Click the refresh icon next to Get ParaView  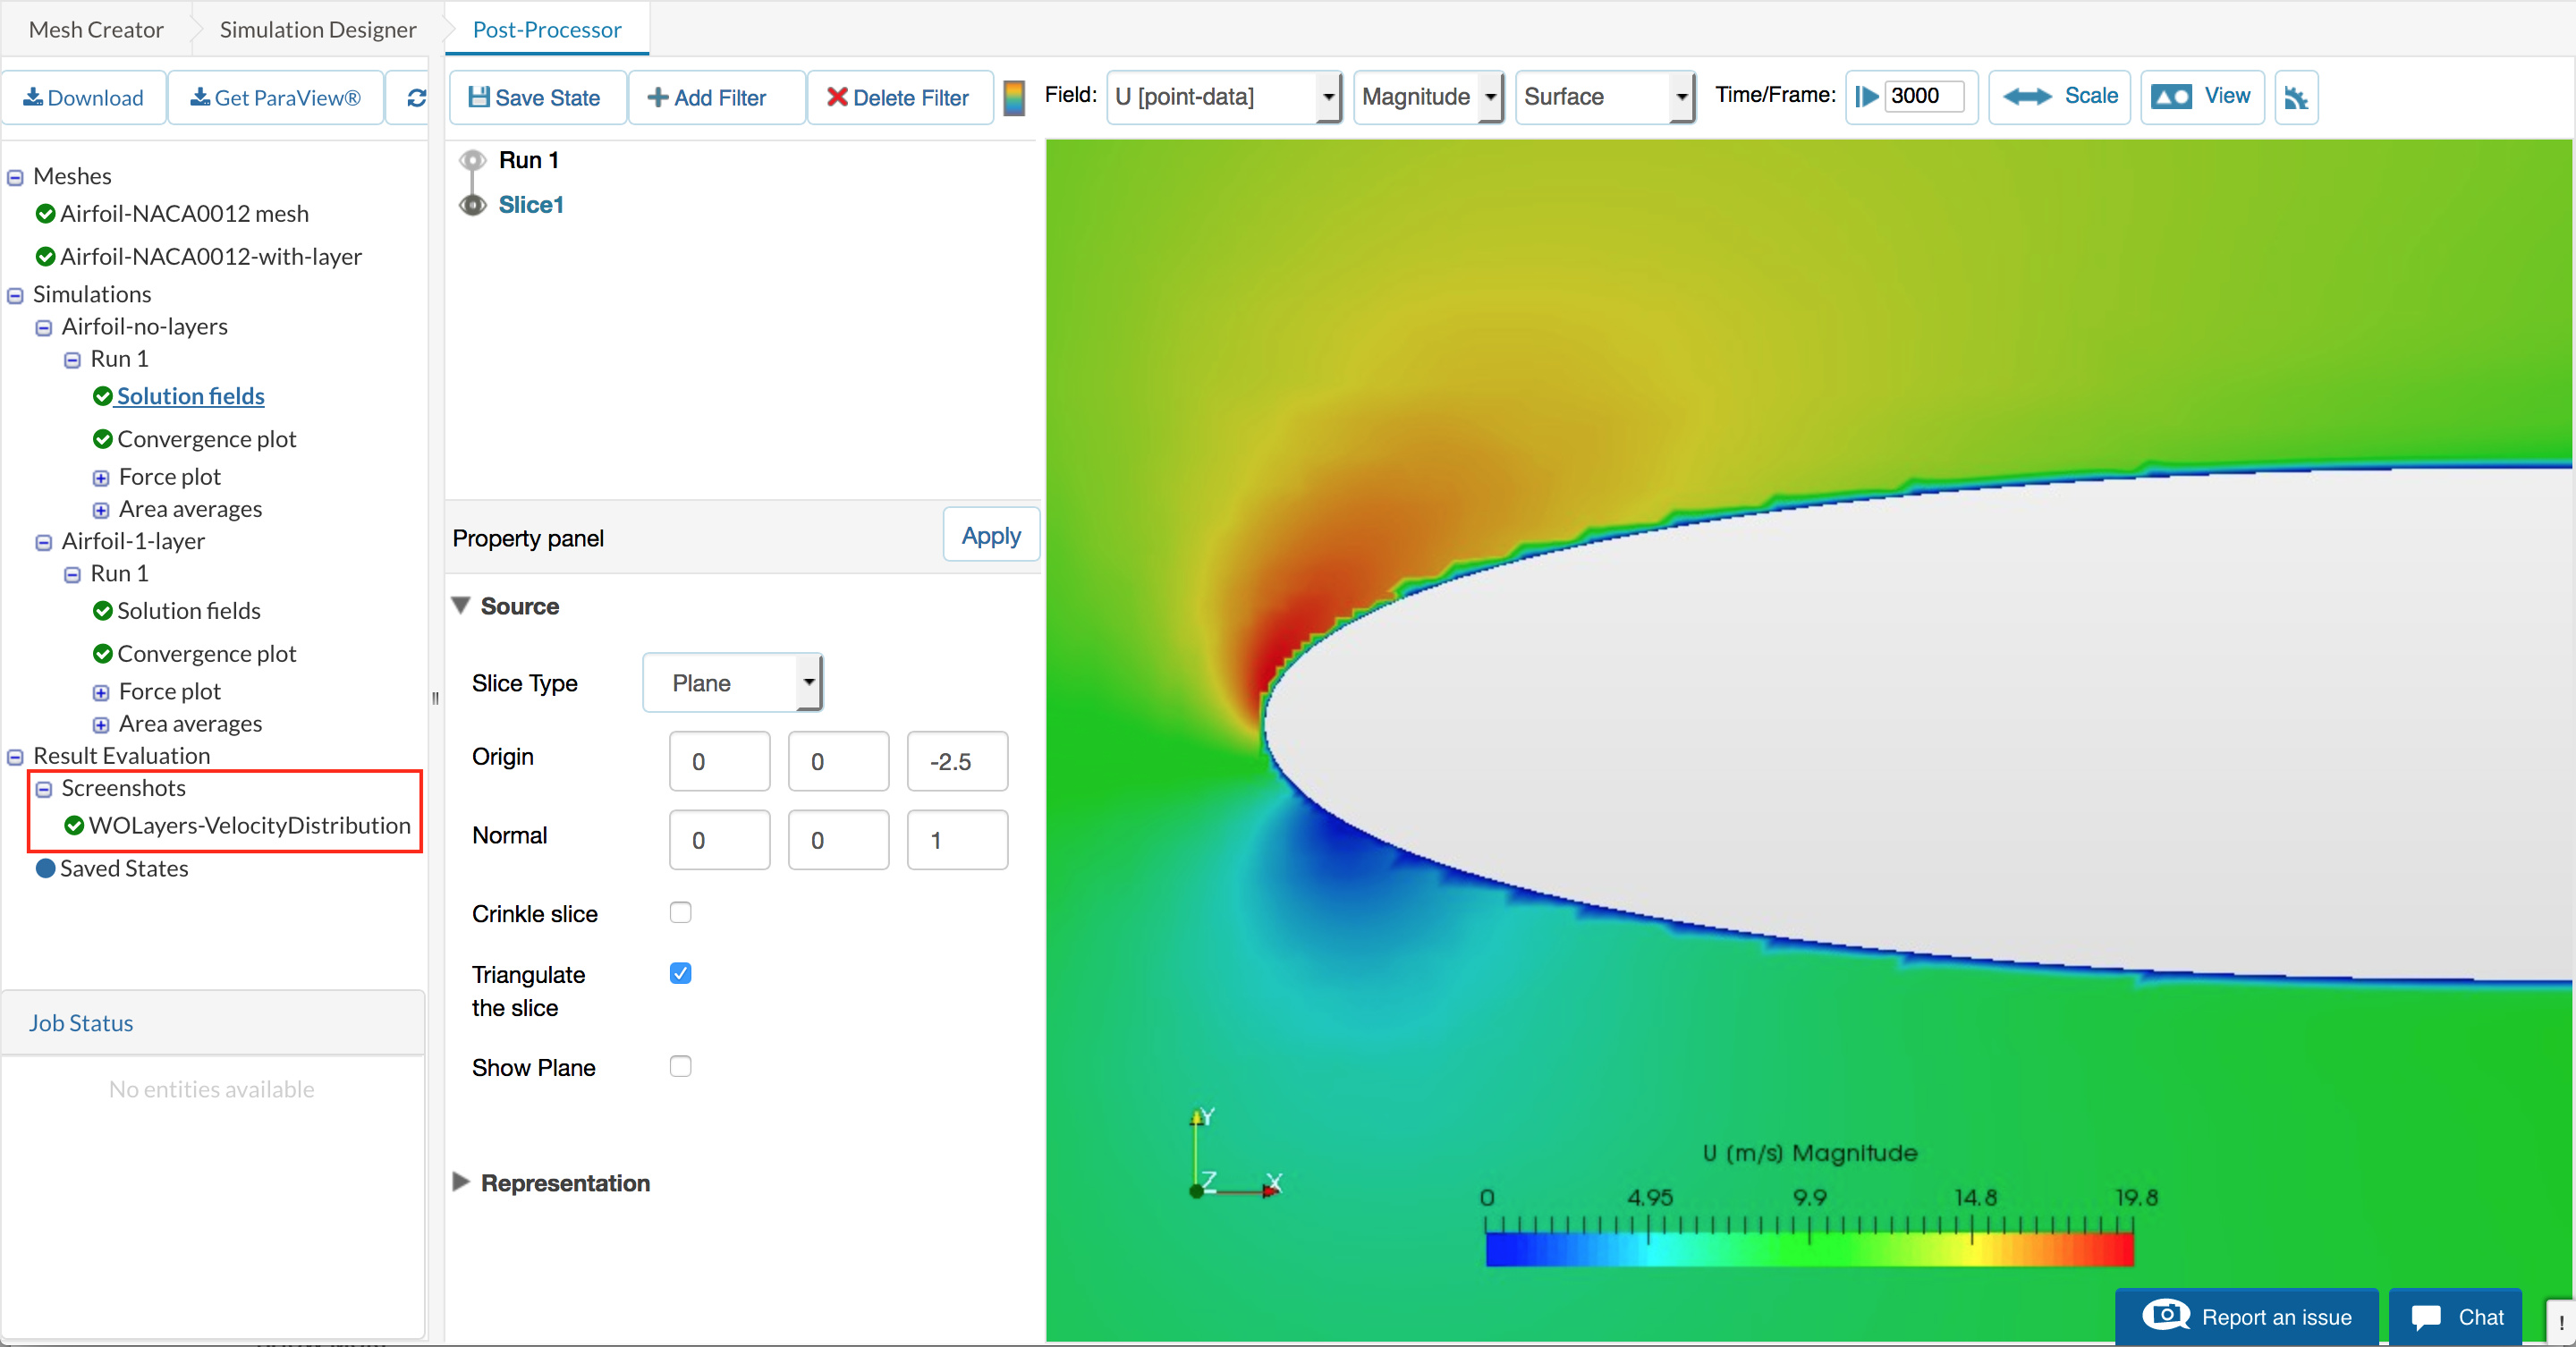416,97
